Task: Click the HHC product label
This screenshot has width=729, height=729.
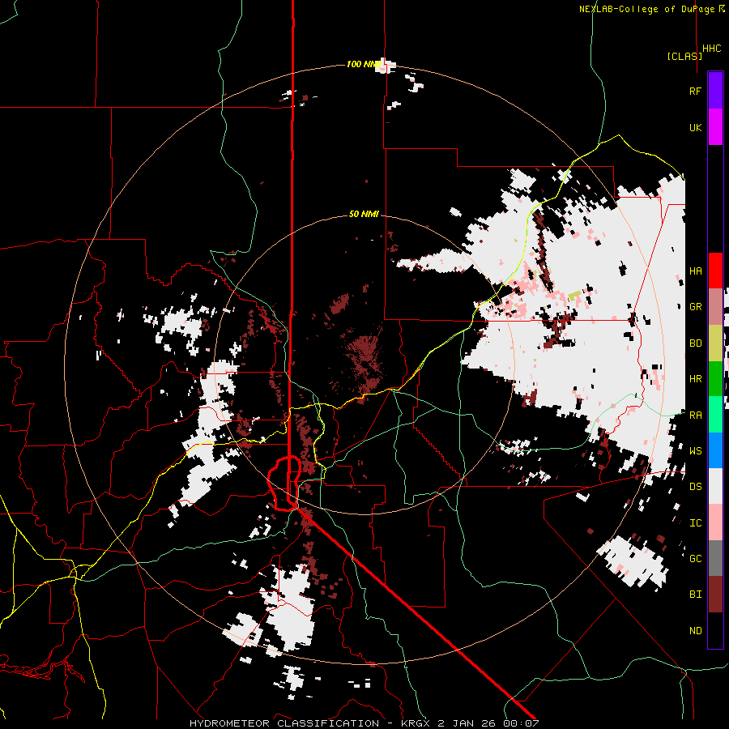Action: pos(712,49)
